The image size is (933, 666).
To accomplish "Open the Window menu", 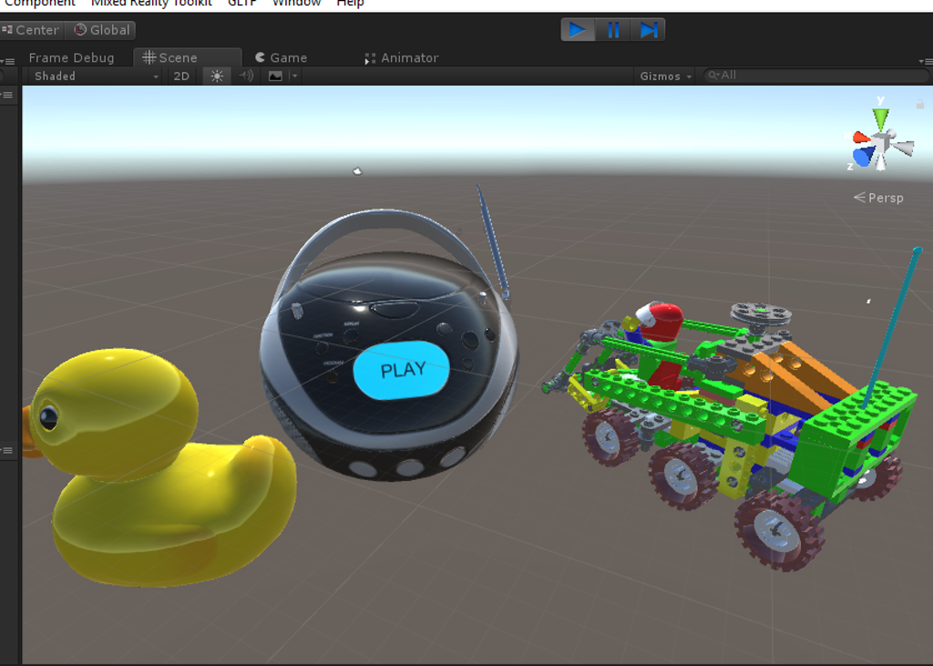I will [x=296, y=3].
